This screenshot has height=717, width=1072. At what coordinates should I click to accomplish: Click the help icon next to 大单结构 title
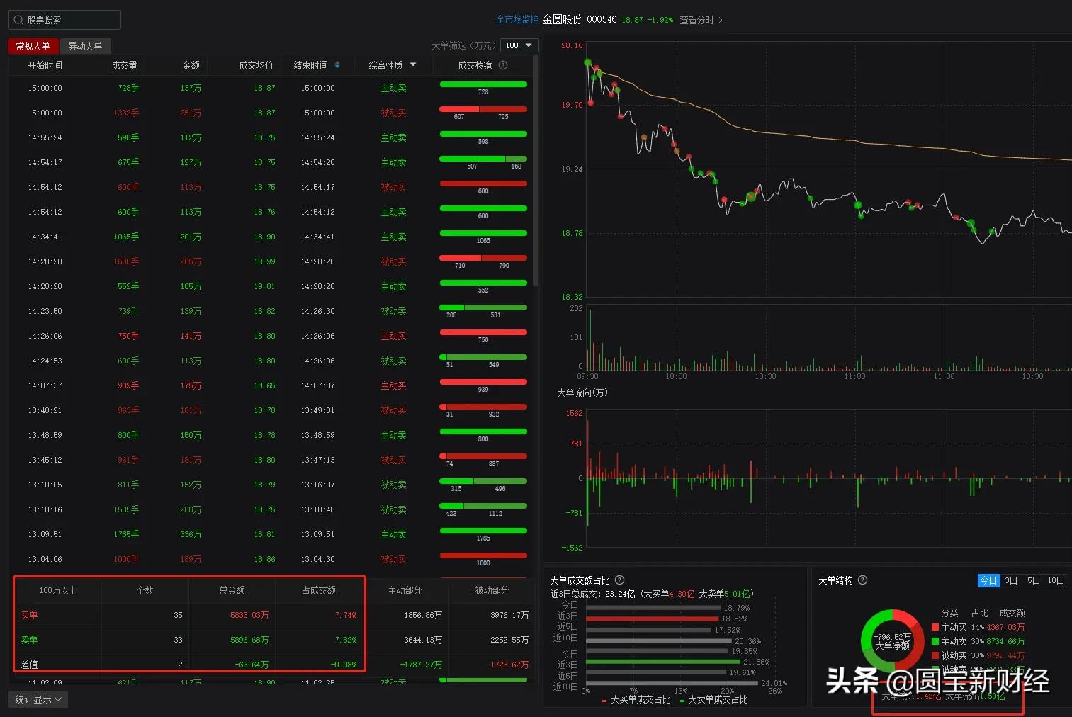pyautogui.click(x=862, y=580)
